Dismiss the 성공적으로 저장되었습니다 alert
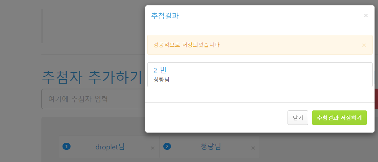Viewport: 378px width, 162px height. (364, 45)
